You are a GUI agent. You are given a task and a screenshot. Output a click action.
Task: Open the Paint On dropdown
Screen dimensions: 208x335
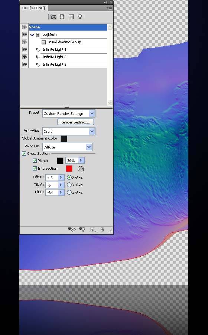pos(89,147)
